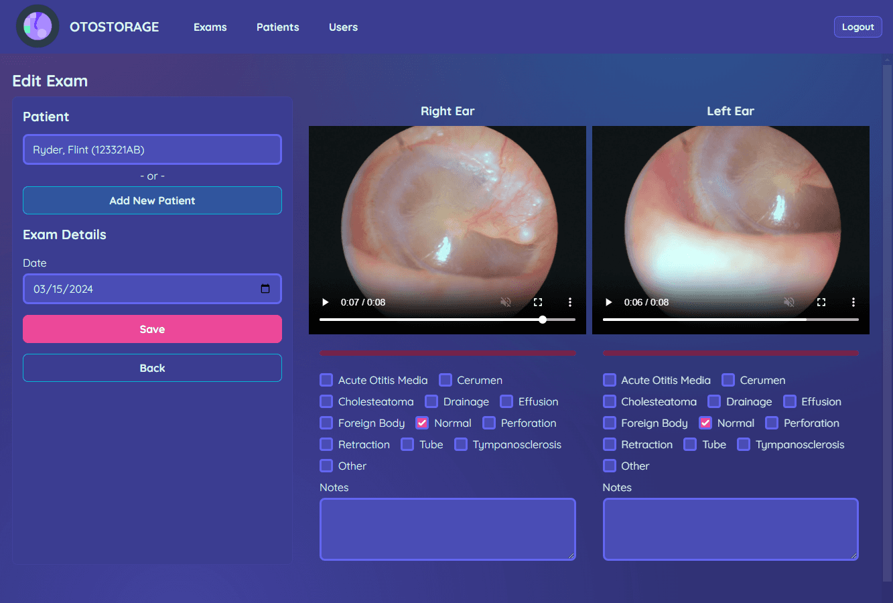The width and height of the screenshot is (893, 603).
Task: Check Retraction for Right Ear
Action: click(326, 444)
